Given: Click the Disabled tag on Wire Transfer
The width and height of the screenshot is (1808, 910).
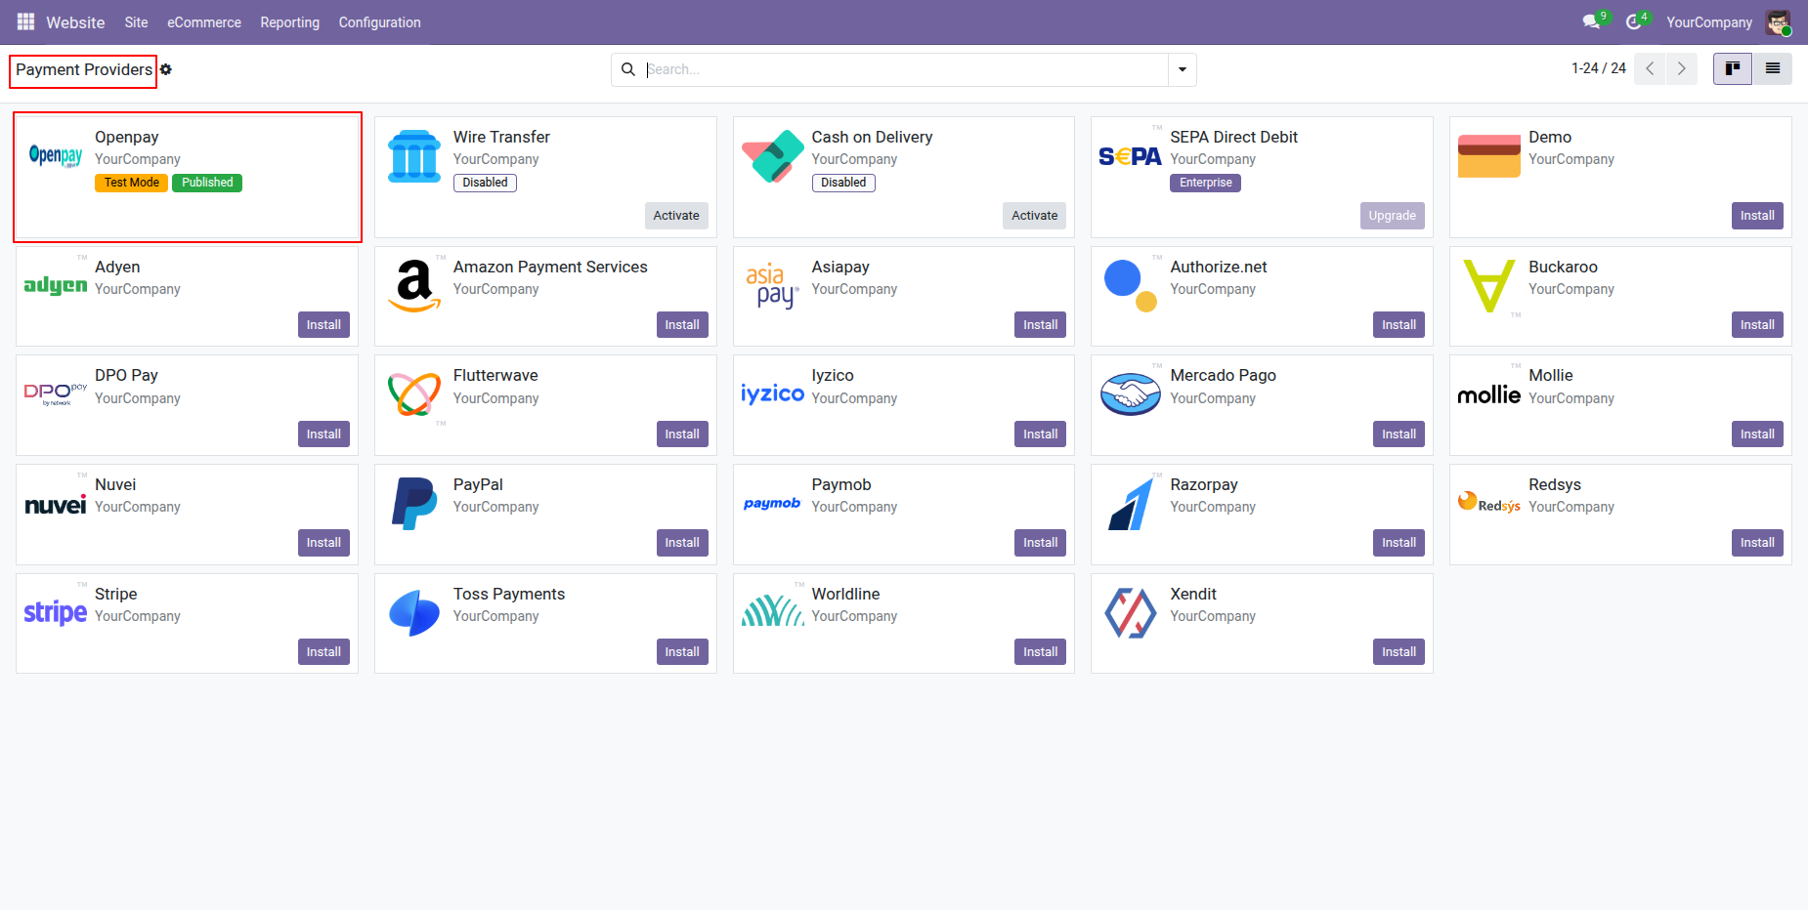Looking at the screenshot, I should [x=485, y=183].
